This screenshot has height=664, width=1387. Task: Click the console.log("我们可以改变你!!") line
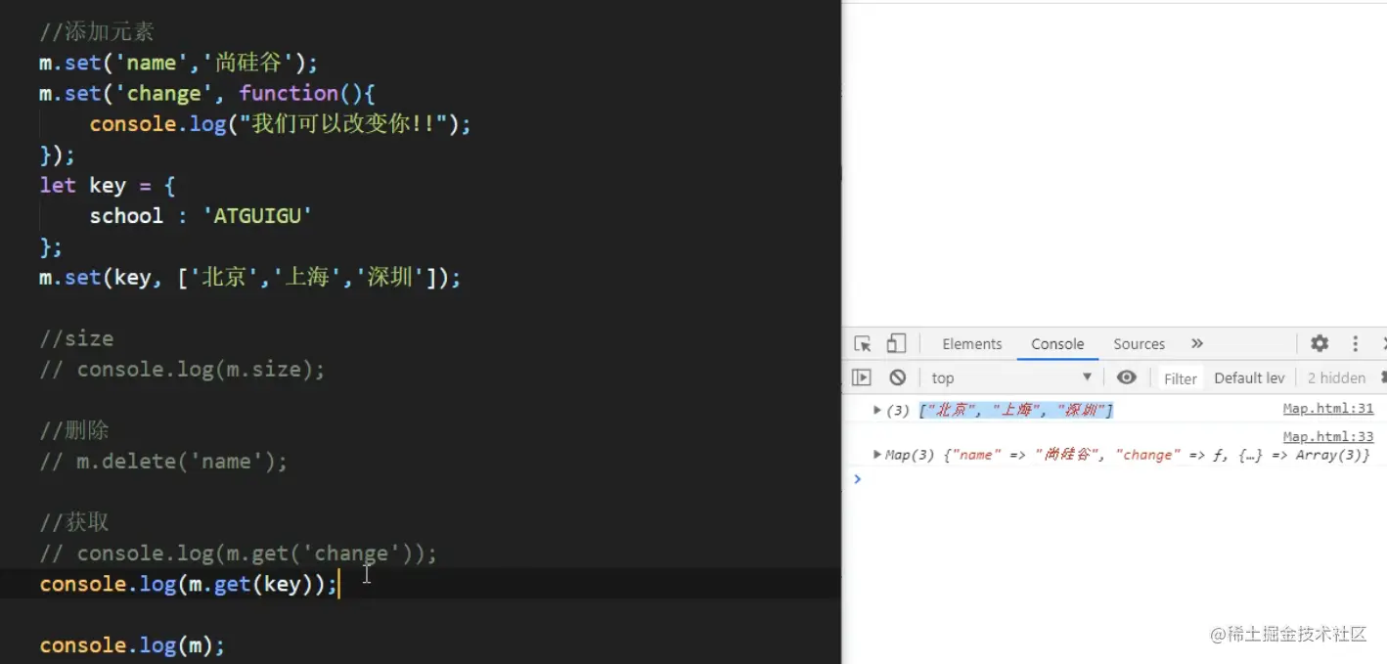tap(281, 124)
